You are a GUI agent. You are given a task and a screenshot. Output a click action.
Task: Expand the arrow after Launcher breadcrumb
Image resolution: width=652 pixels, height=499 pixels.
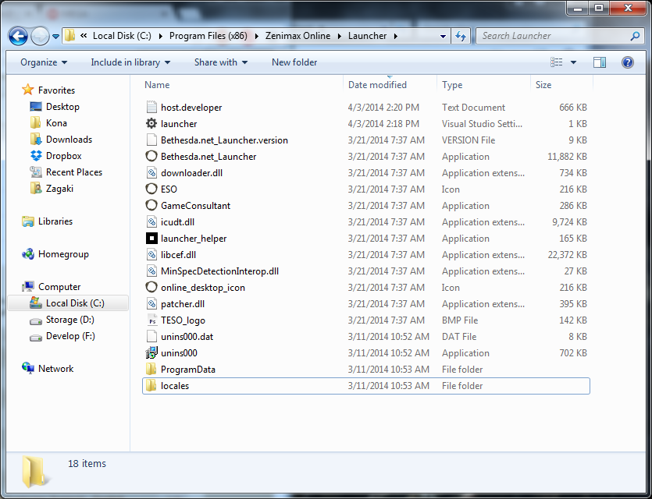[x=395, y=36]
